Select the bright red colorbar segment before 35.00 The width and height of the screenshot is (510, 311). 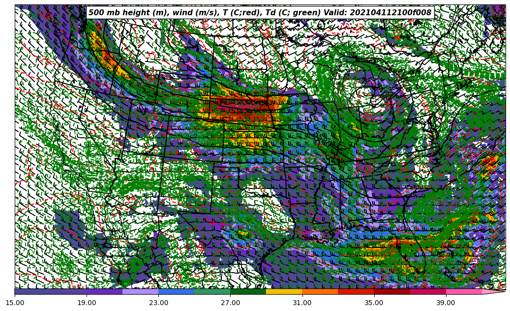click(x=356, y=292)
